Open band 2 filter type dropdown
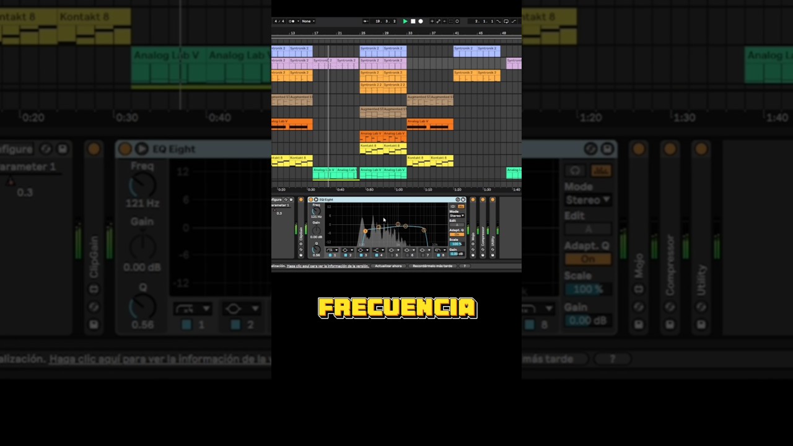Image resolution: width=793 pixels, height=446 pixels. (348, 250)
